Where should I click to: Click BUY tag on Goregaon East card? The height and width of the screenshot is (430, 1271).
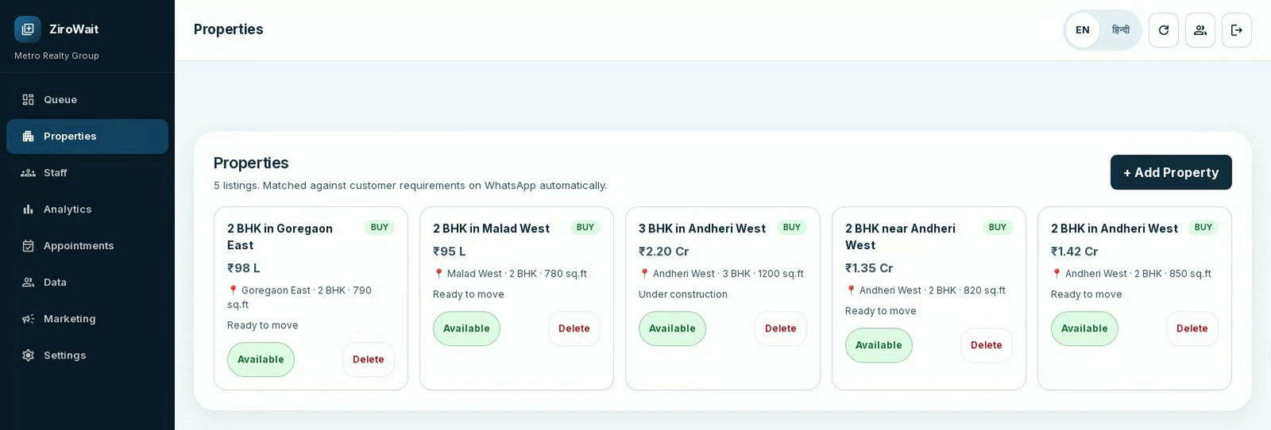point(380,227)
